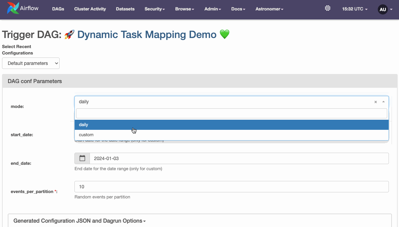Open the Browse menu

coord(184,9)
